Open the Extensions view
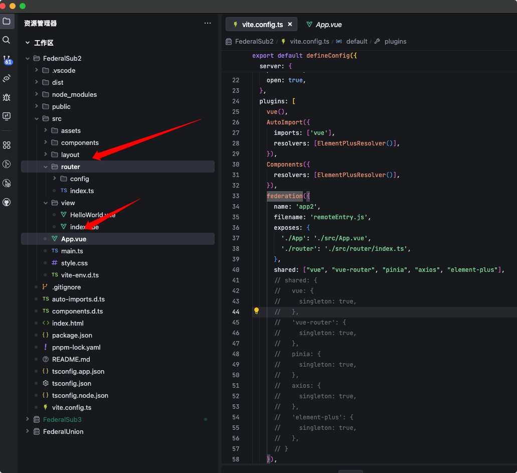Screen dimensions: 517x473 click(x=7, y=145)
